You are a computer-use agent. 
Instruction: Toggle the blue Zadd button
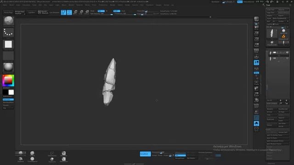(x=117, y=11)
